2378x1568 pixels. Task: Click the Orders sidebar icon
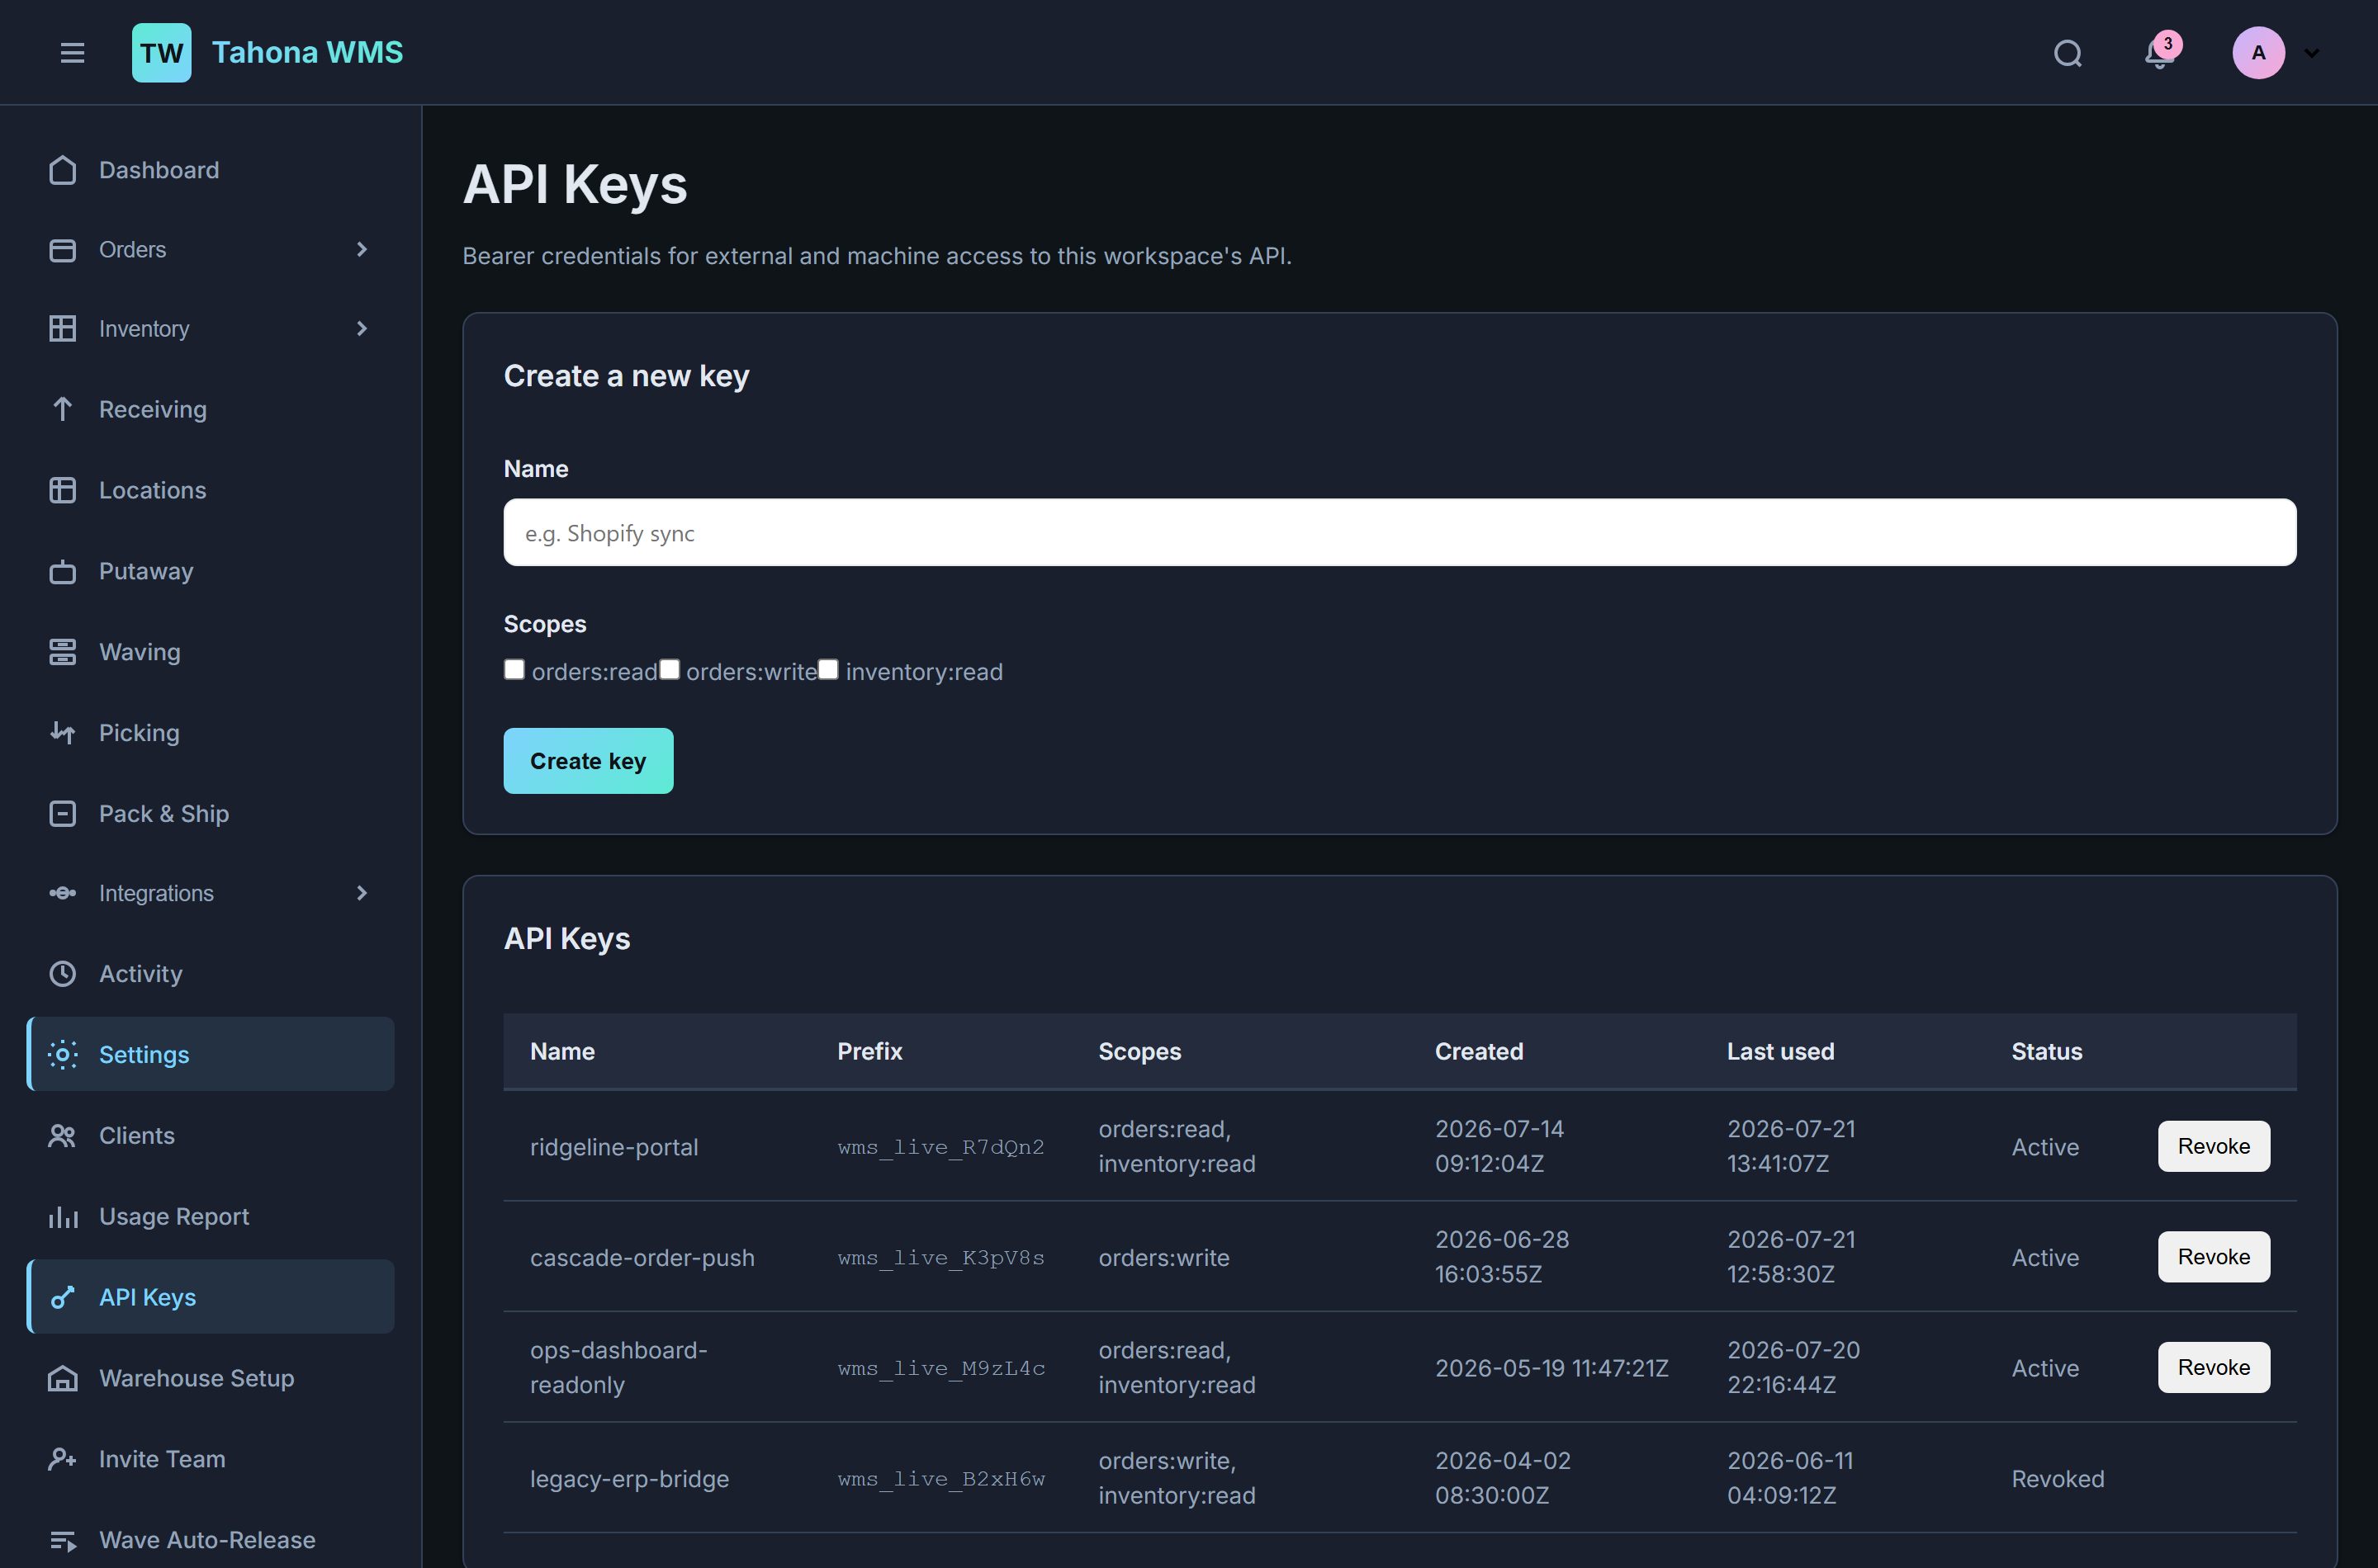point(62,249)
